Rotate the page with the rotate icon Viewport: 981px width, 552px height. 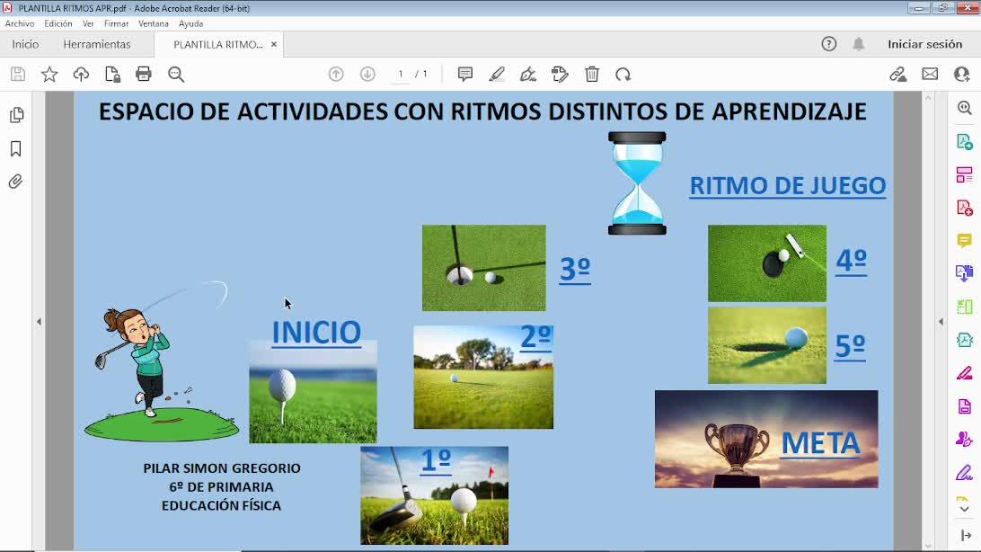pyautogui.click(x=623, y=75)
